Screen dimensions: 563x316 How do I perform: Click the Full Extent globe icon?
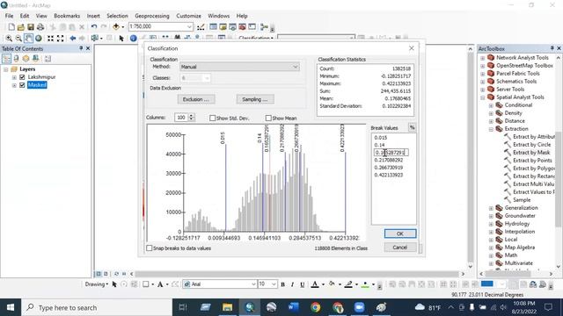pos(38,38)
